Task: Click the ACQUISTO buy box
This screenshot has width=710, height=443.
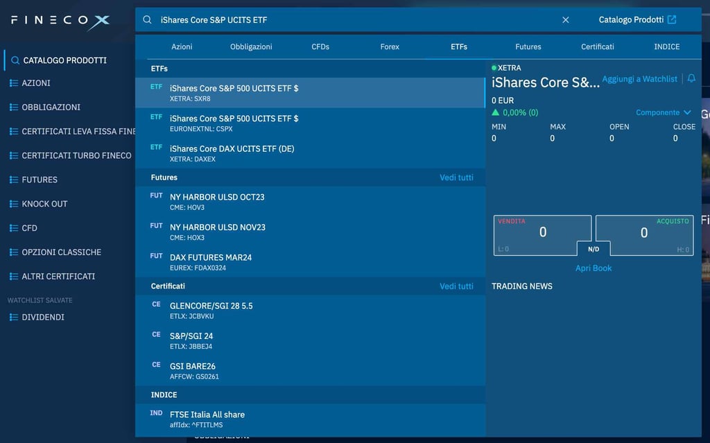Action: pyautogui.click(x=644, y=234)
